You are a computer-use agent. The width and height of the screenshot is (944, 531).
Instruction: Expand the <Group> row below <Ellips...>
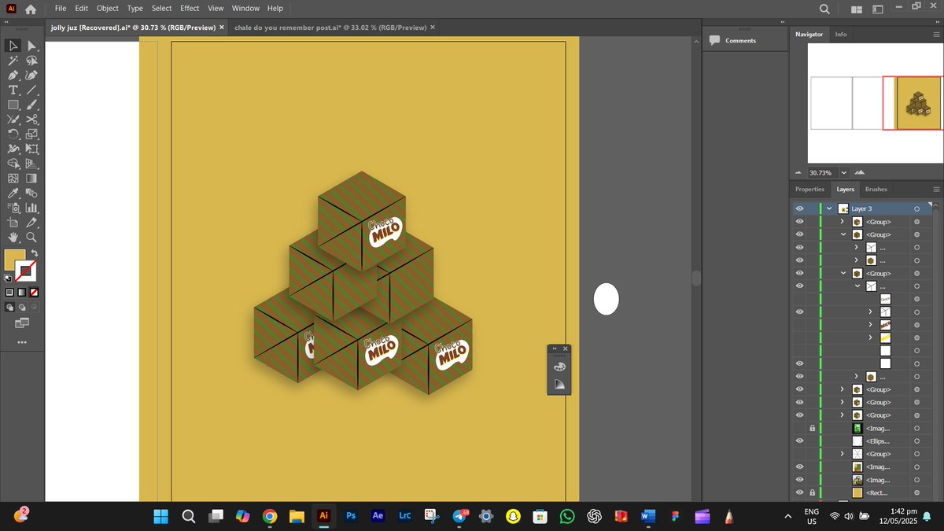click(x=843, y=454)
